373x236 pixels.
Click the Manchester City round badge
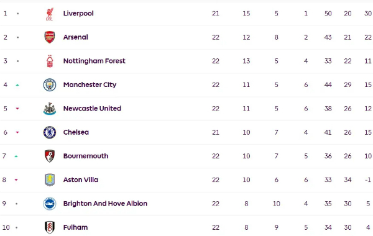pos(50,85)
